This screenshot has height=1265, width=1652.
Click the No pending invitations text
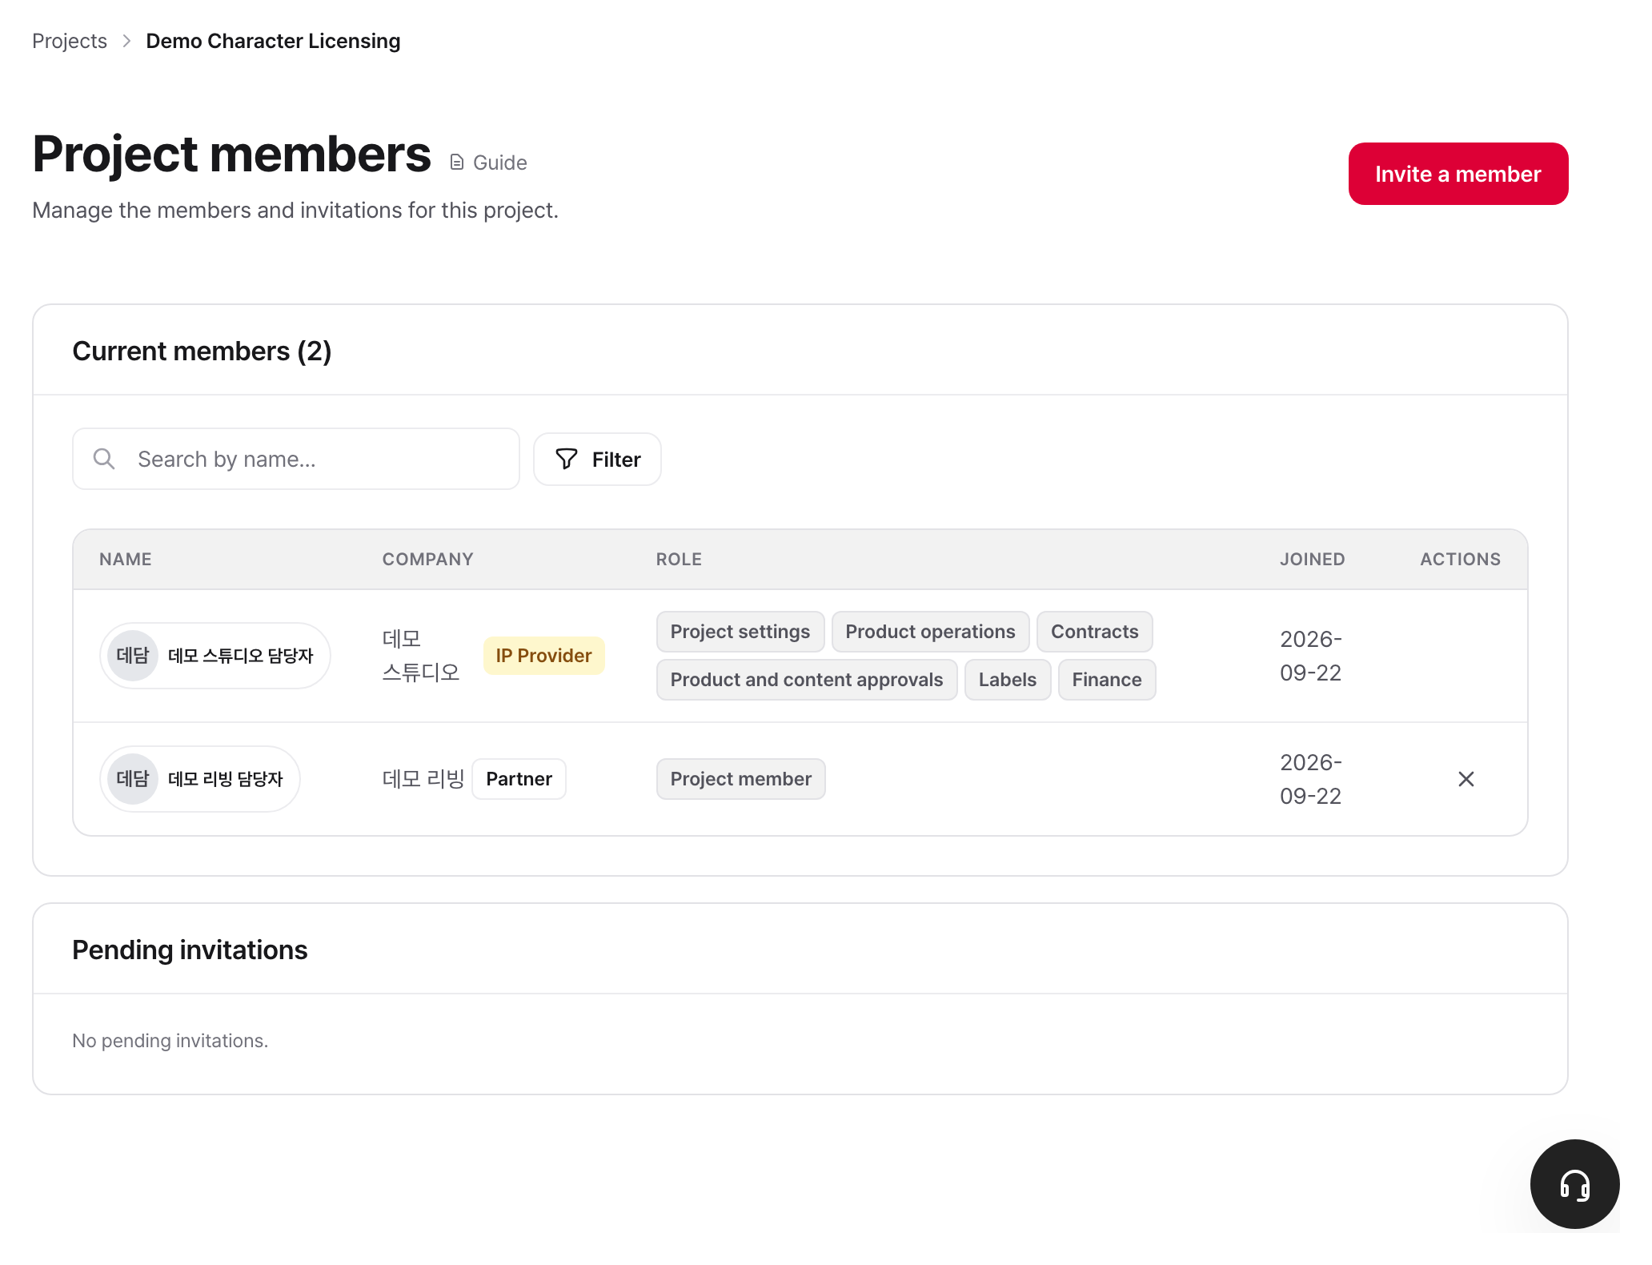pyautogui.click(x=170, y=1041)
